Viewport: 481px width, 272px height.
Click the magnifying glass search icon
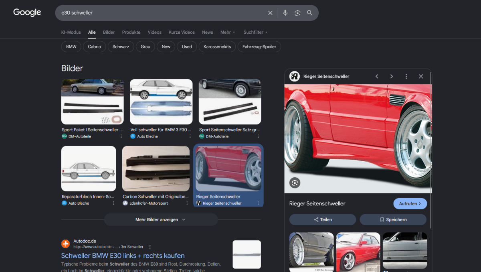click(x=309, y=13)
